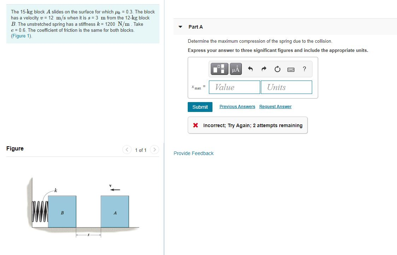Reset the answer box contents
397x255 pixels.
[277, 69]
